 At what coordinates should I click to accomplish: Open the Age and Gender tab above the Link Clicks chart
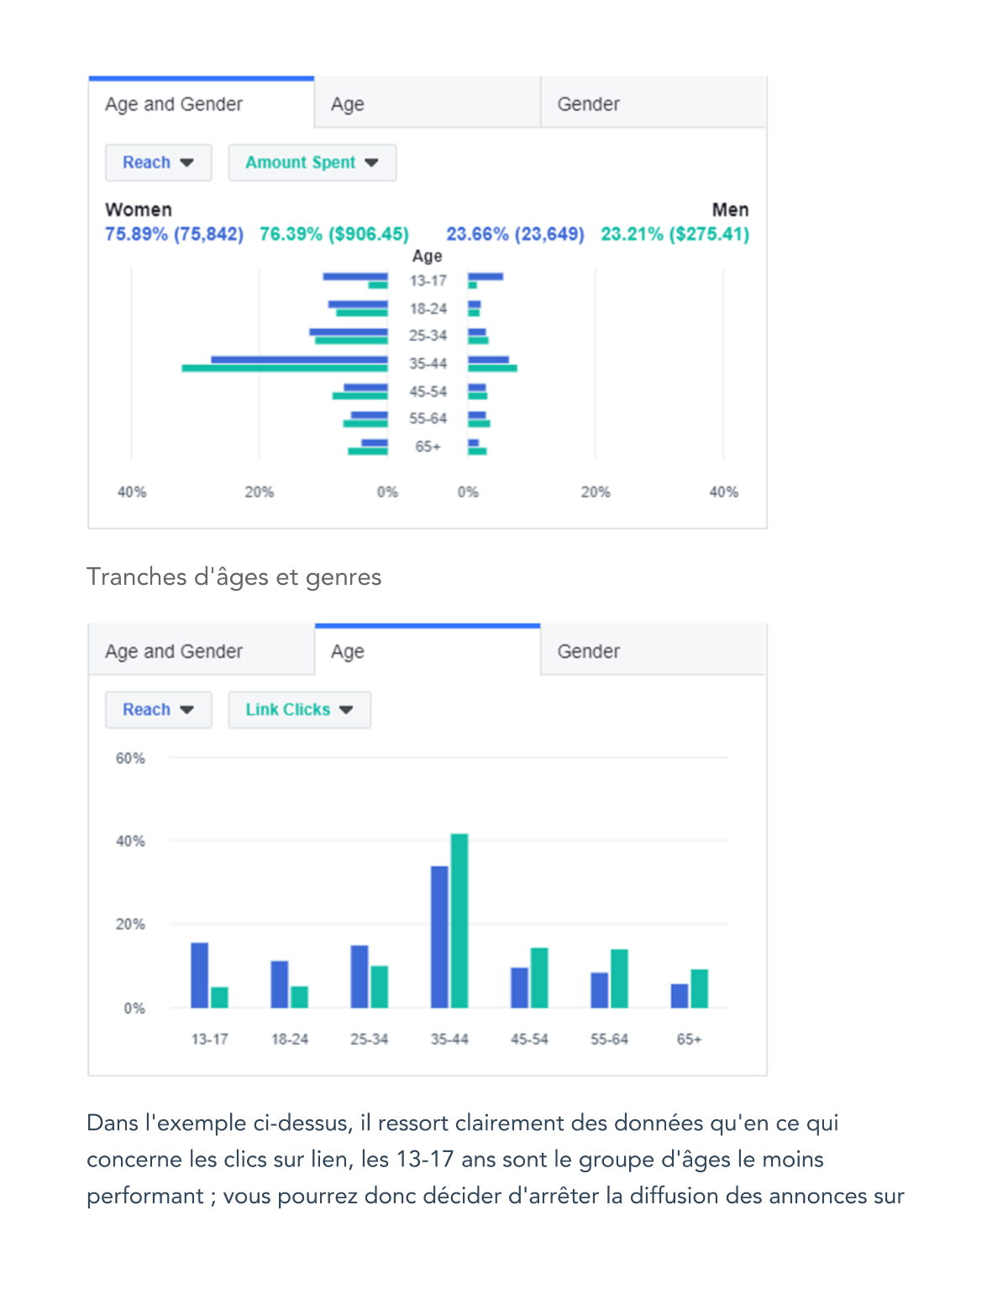pos(201,651)
